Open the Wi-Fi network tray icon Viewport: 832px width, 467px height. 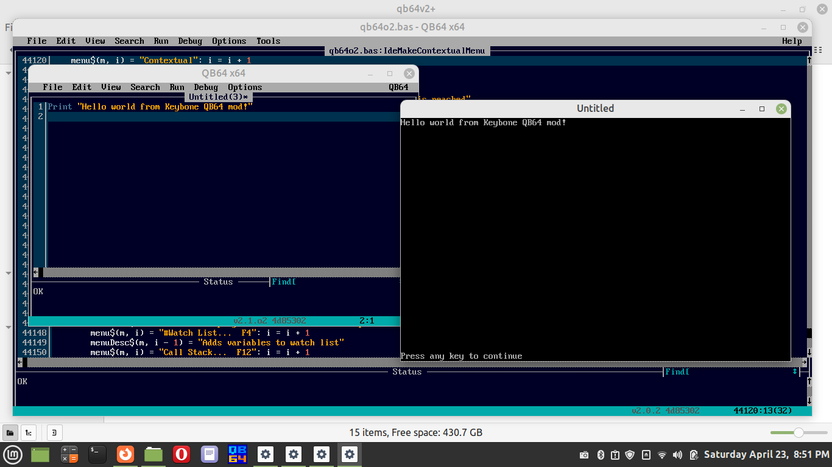tap(662, 455)
